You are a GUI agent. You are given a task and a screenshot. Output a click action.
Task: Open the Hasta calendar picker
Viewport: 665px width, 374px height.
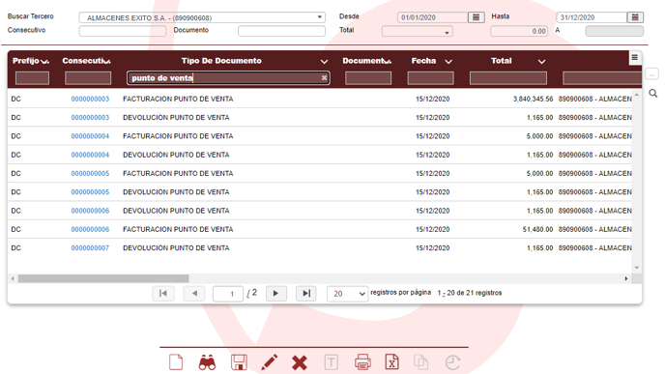(635, 17)
